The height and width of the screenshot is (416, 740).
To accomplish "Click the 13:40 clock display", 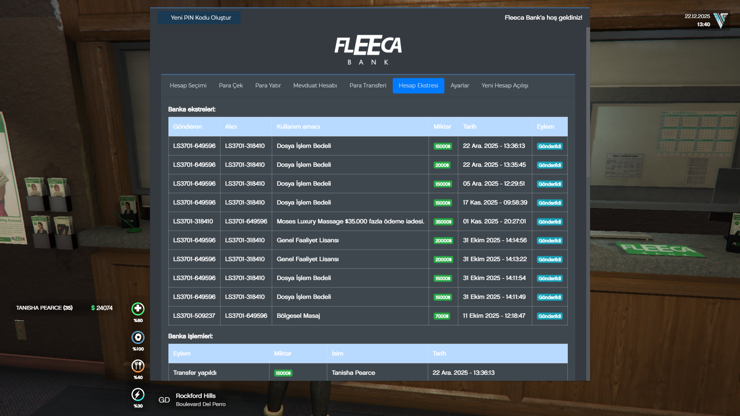I will tap(703, 24).
